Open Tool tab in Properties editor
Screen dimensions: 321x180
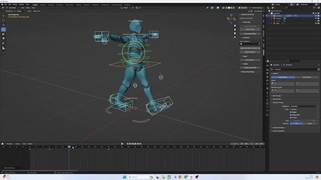[267, 65]
